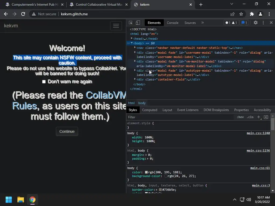The height and width of the screenshot is (206, 275).
Task: Open File Explorer from the taskbar
Action: click(20, 200)
